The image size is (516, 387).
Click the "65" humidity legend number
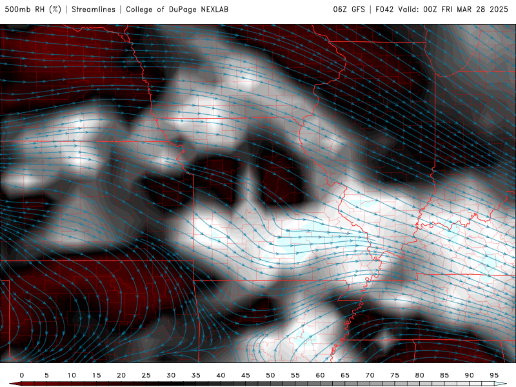(345, 375)
